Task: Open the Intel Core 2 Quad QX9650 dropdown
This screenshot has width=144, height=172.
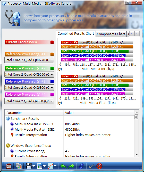Action: (29, 75)
